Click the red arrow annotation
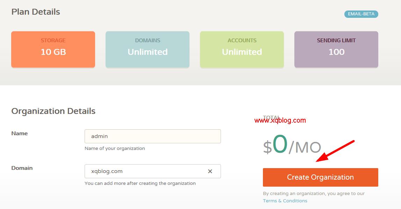This screenshot has height=209, width=401. pyautogui.click(x=335, y=151)
